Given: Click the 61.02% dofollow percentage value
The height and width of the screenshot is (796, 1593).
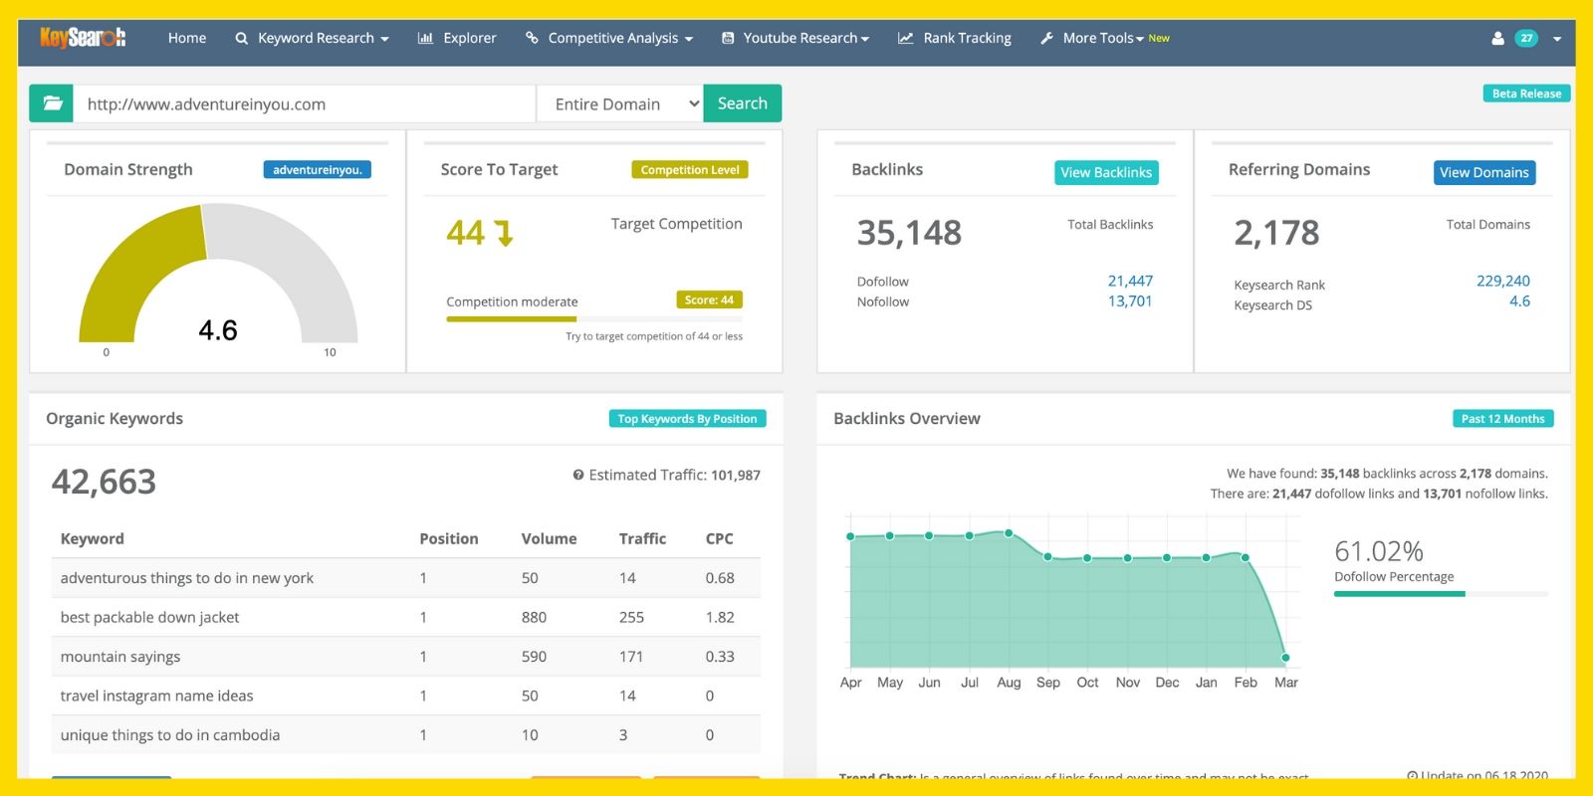Looking at the screenshot, I should tap(1379, 550).
